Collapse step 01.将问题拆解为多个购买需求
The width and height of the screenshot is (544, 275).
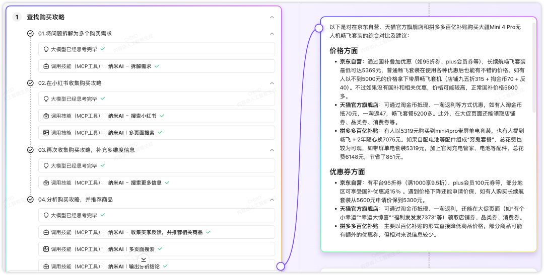pyautogui.click(x=272, y=34)
